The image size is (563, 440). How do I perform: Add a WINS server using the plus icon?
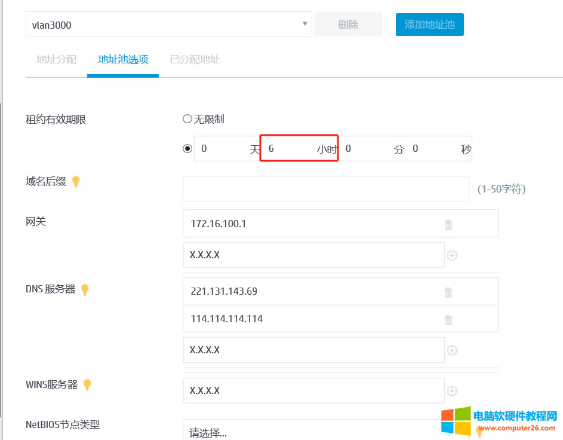pos(452,390)
